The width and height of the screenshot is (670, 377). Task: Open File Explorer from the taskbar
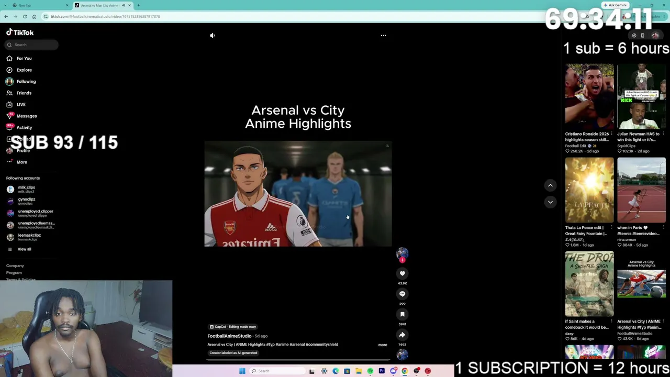tap(359, 371)
